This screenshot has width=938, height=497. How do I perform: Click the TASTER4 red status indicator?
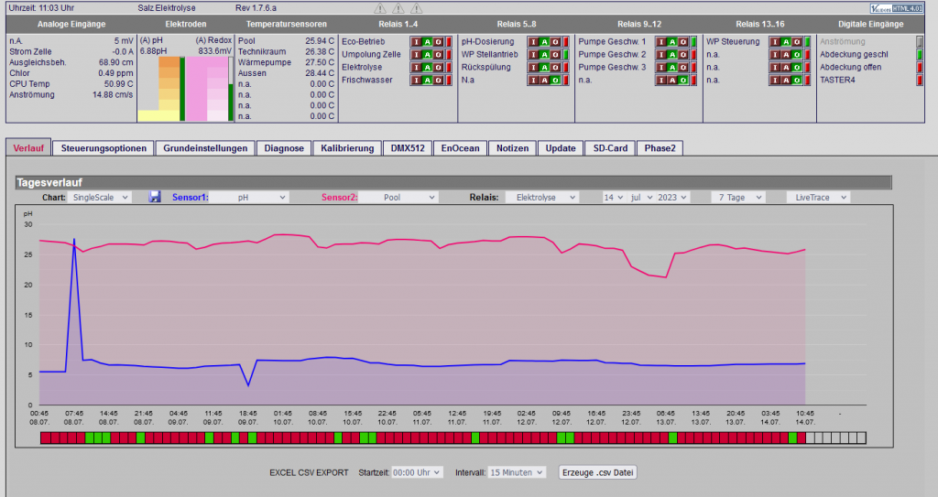tap(920, 81)
